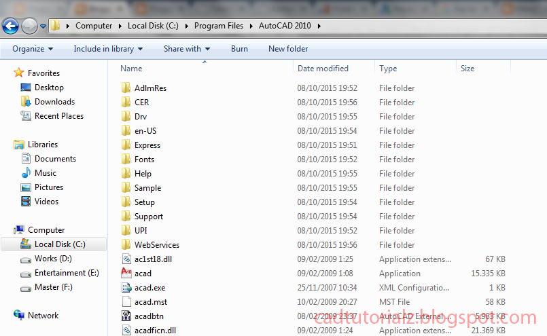This screenshot has height=336, width=547.
Task: Select the acad AutoCAD application icon
Action: [x=126, y=273]
